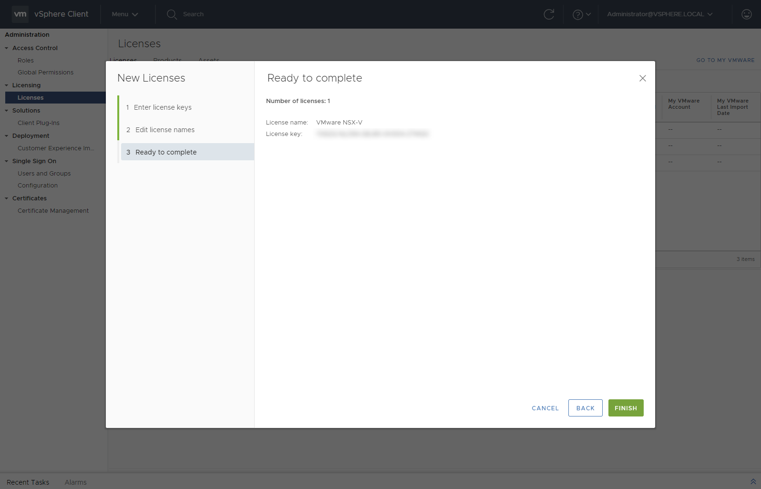This screenshot has width=761, height=489.
Task: Go to Enter license keys step
Action: (163, 107)
